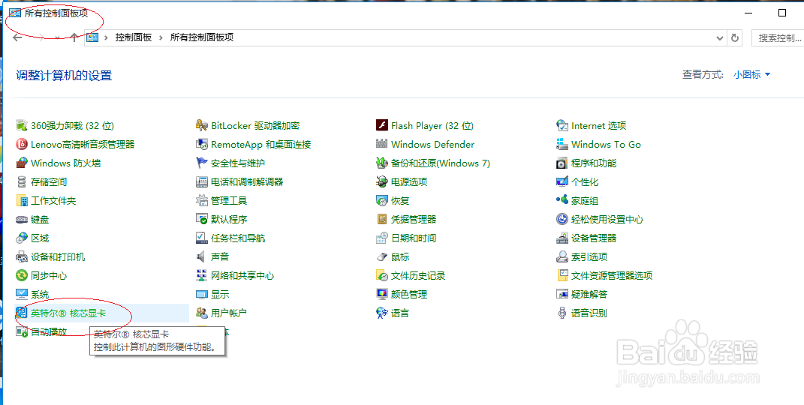Open 360强力卸载 (32 位) icon

[22, 125]
